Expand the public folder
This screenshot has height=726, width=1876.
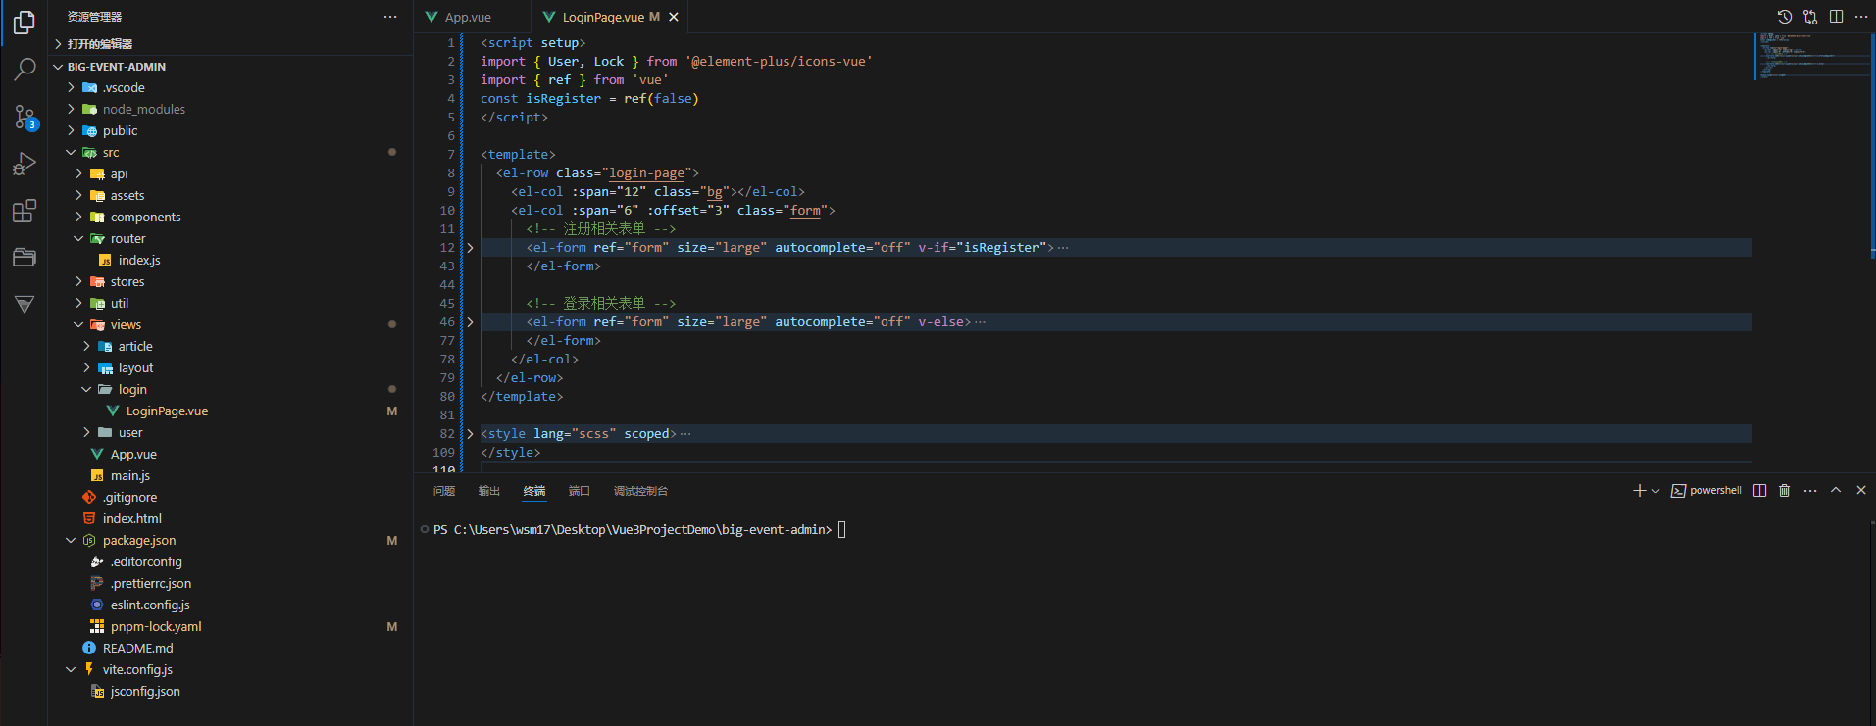click(x=230, y=130)
